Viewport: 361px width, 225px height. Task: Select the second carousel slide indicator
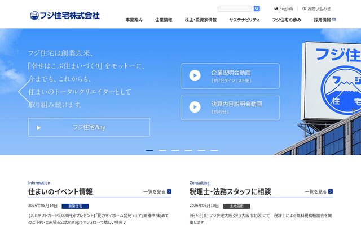coord(162,150)
